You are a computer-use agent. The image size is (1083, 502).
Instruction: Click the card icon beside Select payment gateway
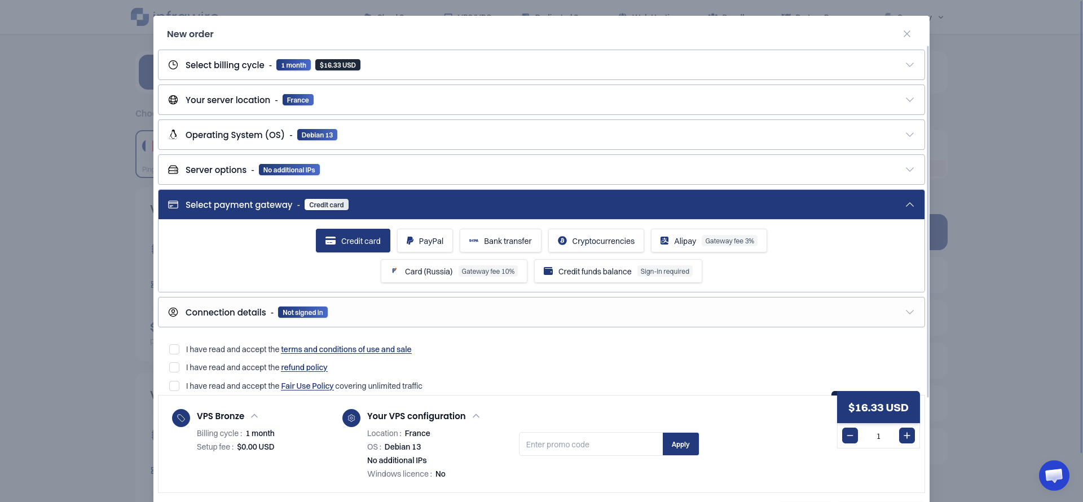point(173,205)
